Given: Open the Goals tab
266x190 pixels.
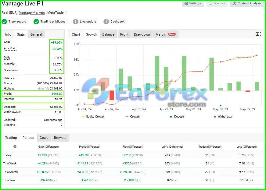Looking at the screenshot, I should click(x=44, y=138).
